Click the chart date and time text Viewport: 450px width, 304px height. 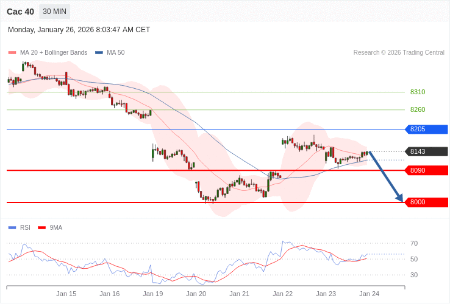click(79, 30)
